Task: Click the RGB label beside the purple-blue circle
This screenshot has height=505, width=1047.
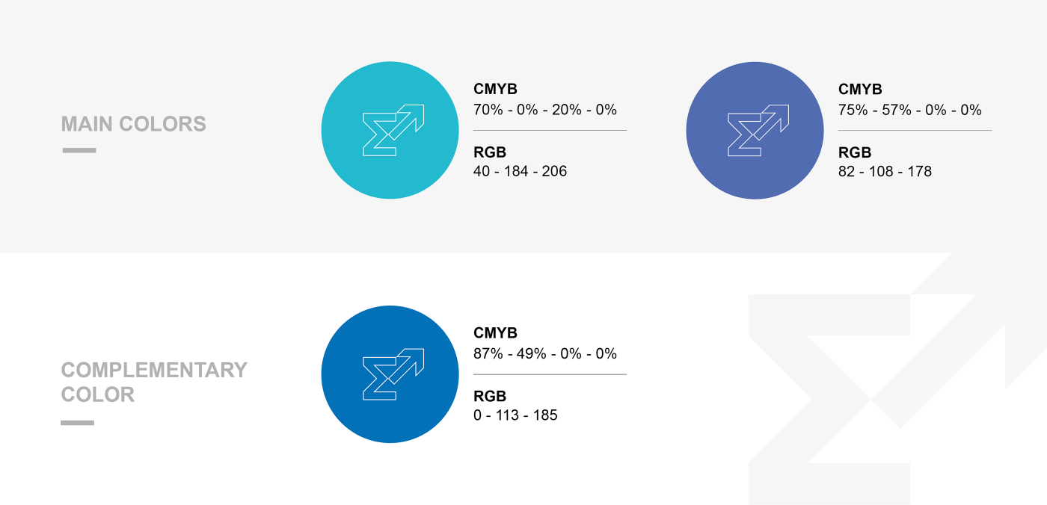Action: pyautogui.click(x=855, y=152)
